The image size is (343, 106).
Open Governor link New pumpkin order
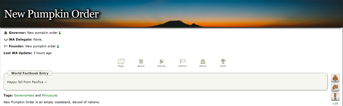pos(42,33)
